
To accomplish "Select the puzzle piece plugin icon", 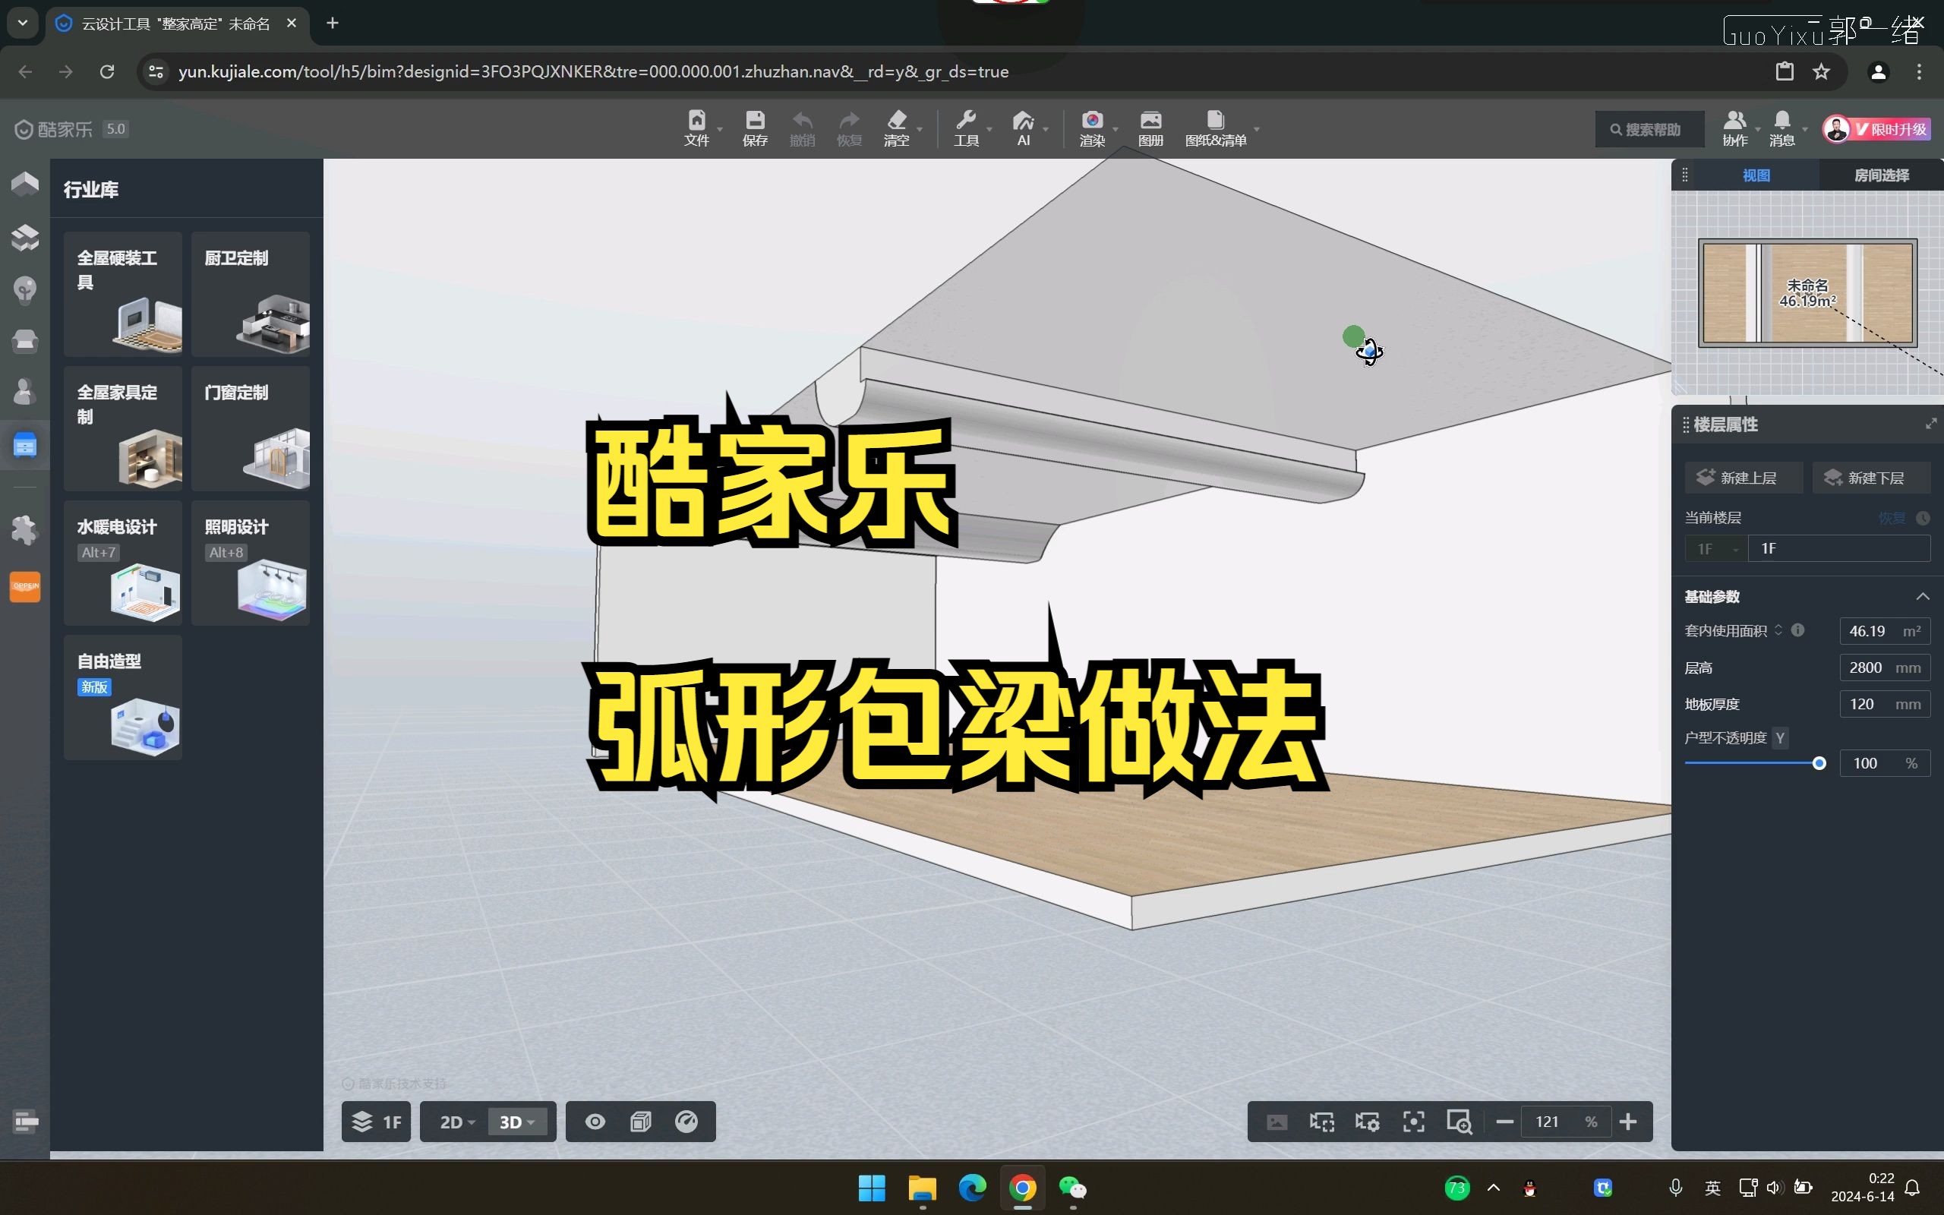I will click(x=25, y=529).
